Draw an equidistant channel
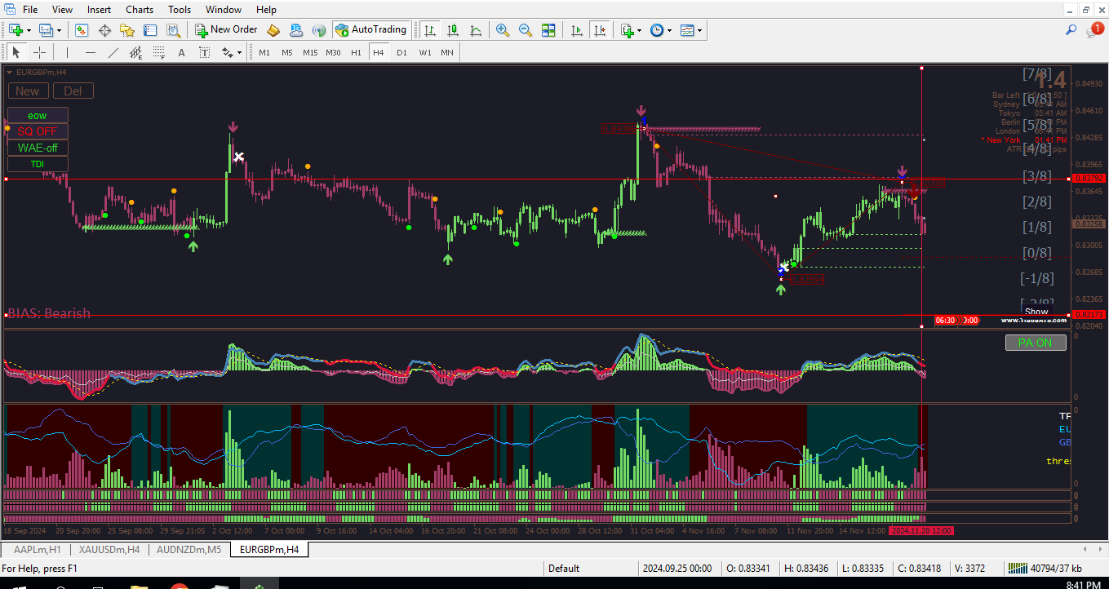 135,52
